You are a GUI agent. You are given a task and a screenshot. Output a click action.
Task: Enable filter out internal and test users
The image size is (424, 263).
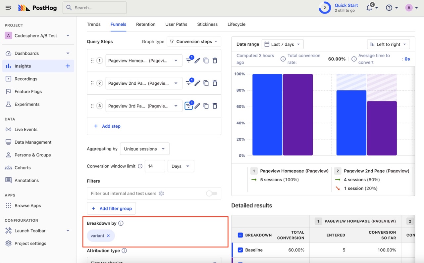pyautogui.click(x=211, y=194)
